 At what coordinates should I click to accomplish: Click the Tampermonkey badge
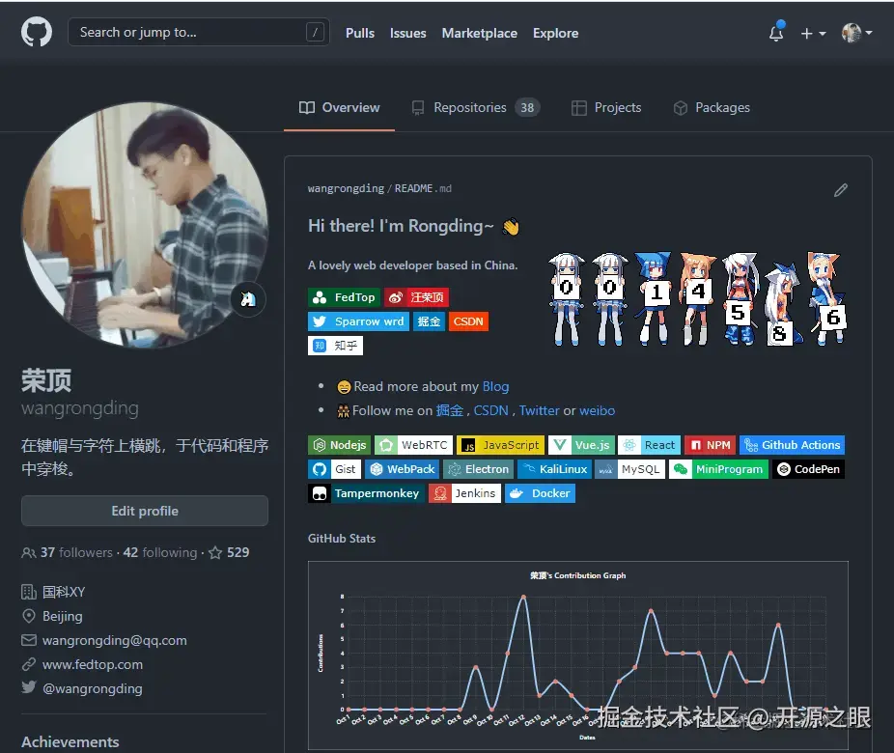[366, 493]
